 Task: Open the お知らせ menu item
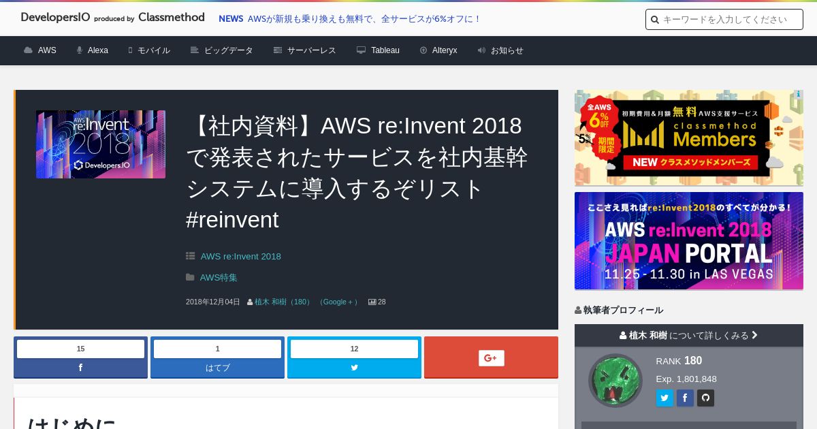point(500,50)
